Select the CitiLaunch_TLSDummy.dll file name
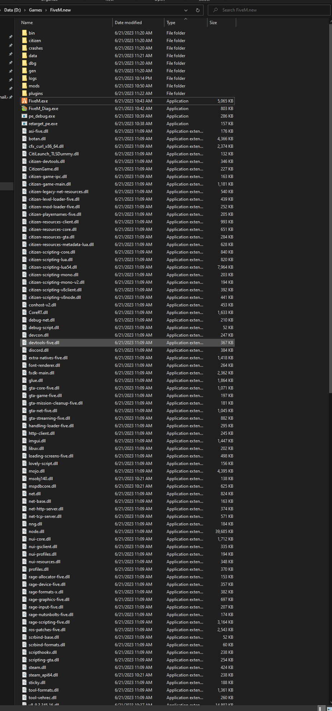Image resolution: width=332 pixels, height=711 pixels. pos(54,154)
